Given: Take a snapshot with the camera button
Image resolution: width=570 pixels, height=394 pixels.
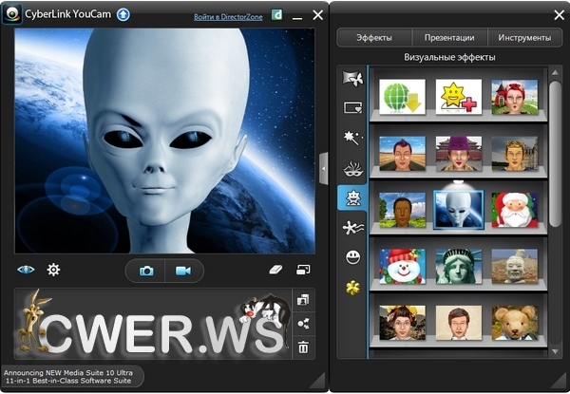Looking at the screenshot, I should pyautogui.click(x=147, y=271).
